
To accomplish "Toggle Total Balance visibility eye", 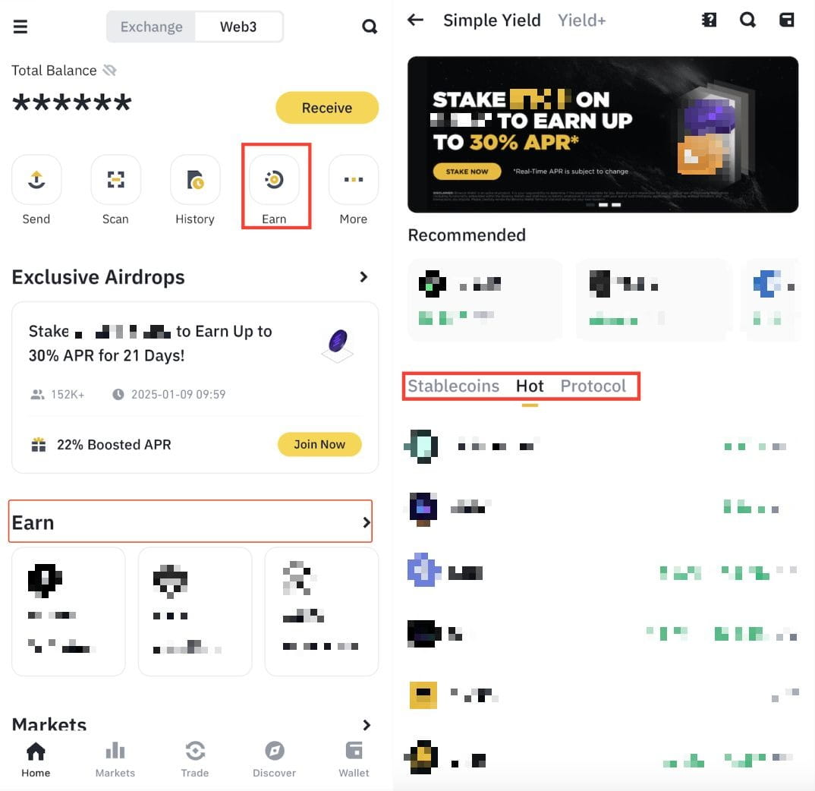I will click(x=109, y=70).
